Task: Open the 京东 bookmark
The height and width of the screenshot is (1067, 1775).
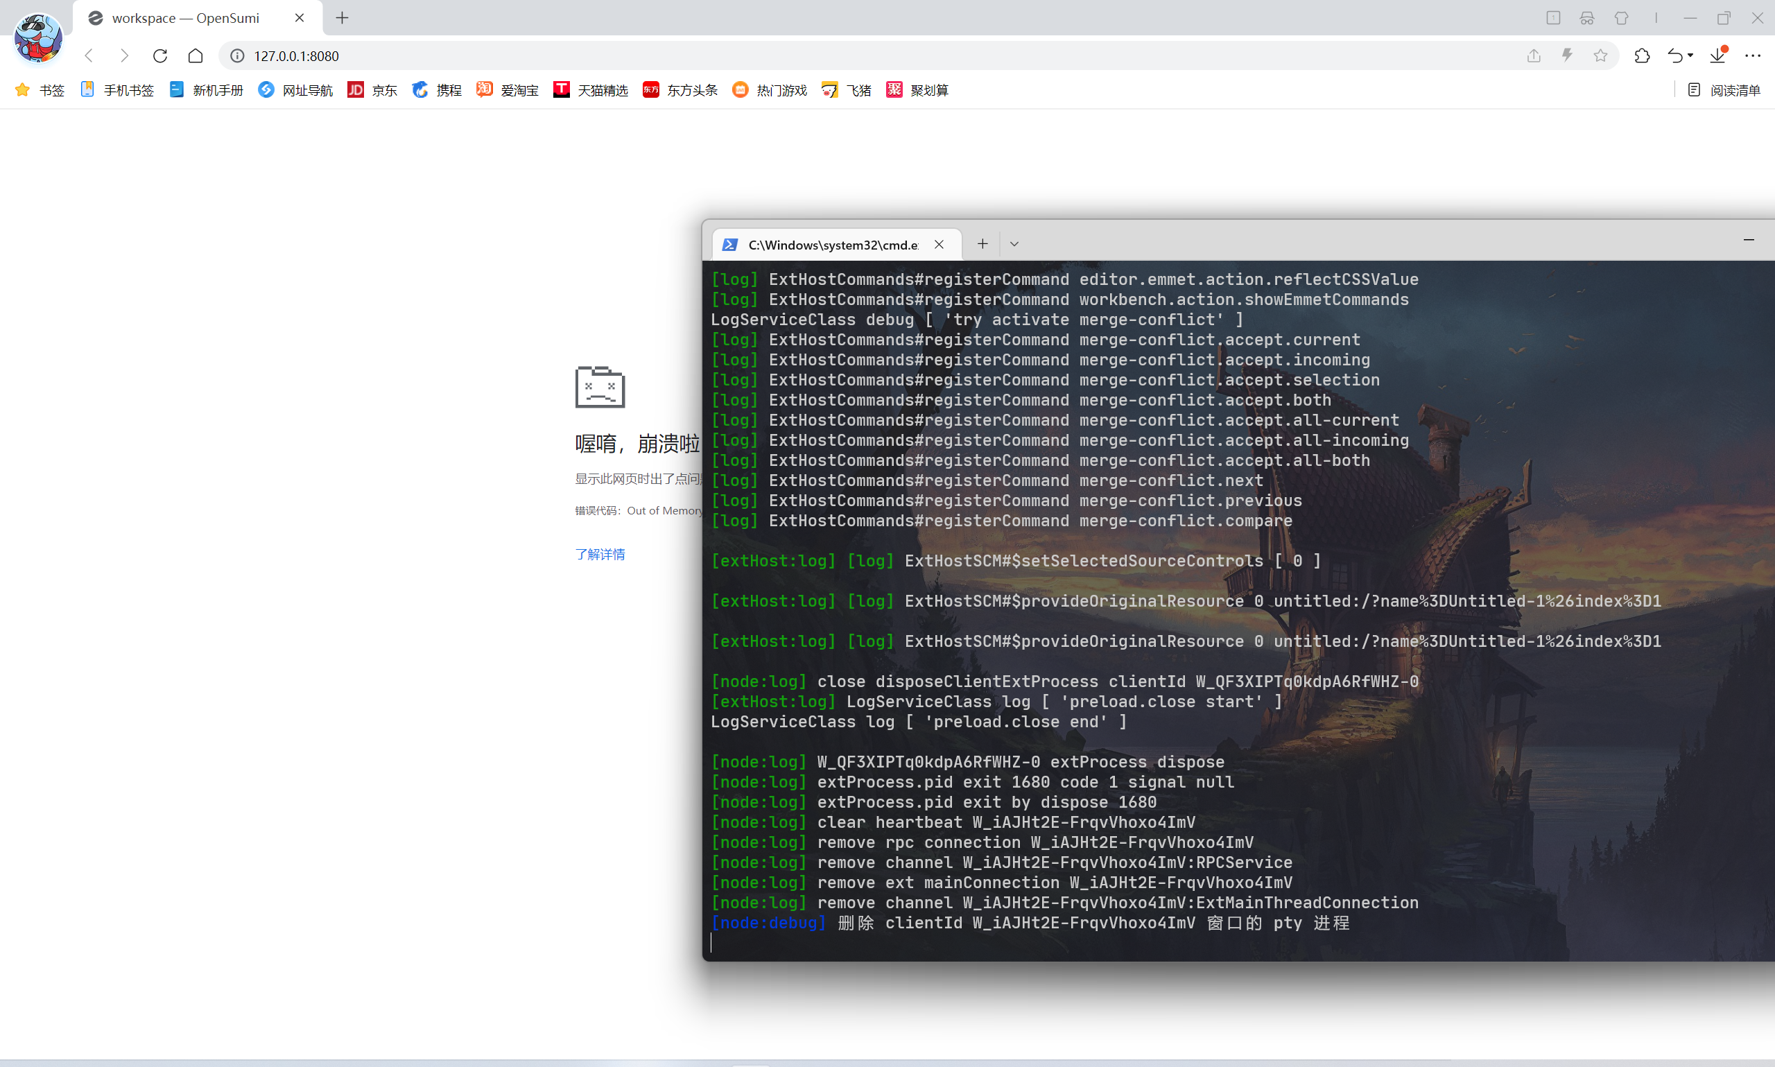Action: [x=372, y=90]
